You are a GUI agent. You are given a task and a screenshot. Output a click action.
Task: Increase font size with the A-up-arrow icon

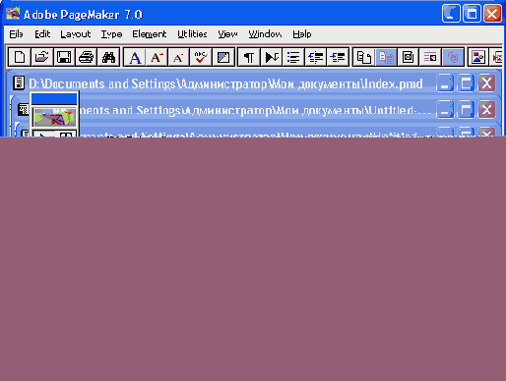(x=157, y=57)
